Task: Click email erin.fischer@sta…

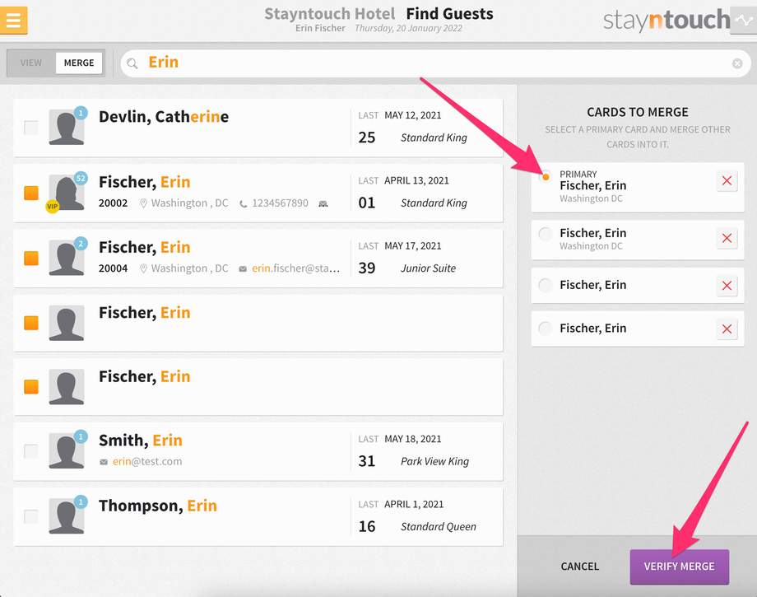Action: pyautogui.click(x=295, y=268)
